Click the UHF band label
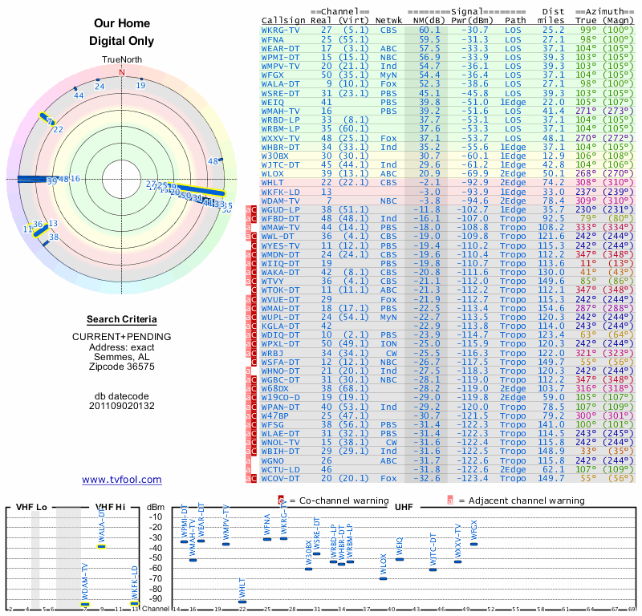The width and height of the screenshot is (642, 616). (404, 507)
